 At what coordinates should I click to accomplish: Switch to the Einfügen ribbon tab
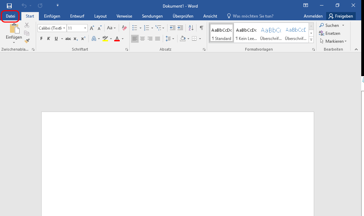52,16
